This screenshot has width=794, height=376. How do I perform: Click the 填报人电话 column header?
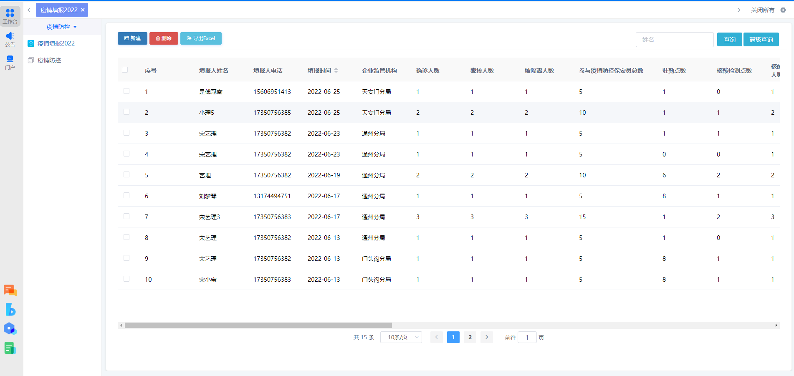point(268,71)
